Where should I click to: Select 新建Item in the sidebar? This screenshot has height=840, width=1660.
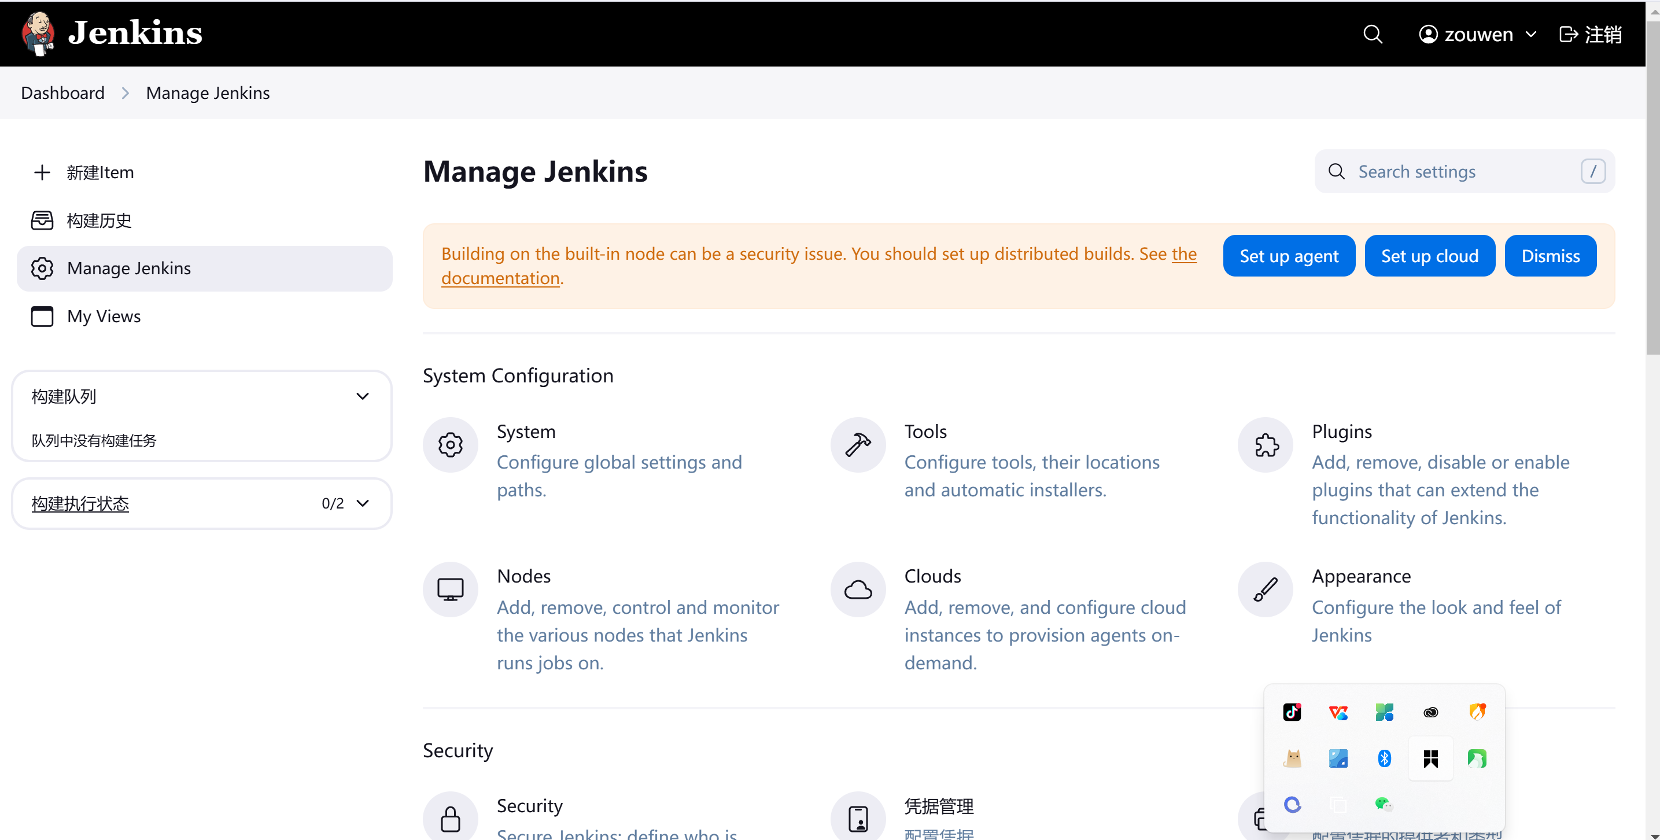tap(204, 172)
